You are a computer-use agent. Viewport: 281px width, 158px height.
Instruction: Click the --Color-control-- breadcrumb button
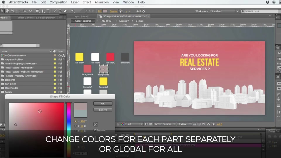point(83,21)
